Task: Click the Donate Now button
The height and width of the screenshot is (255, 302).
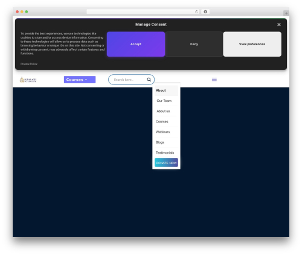Action: point(166,163)
